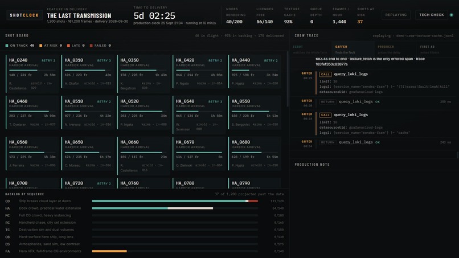Click the logql cache query text
Image resolution: width=459 pixels, height=258 pixels.
point(364,133)
